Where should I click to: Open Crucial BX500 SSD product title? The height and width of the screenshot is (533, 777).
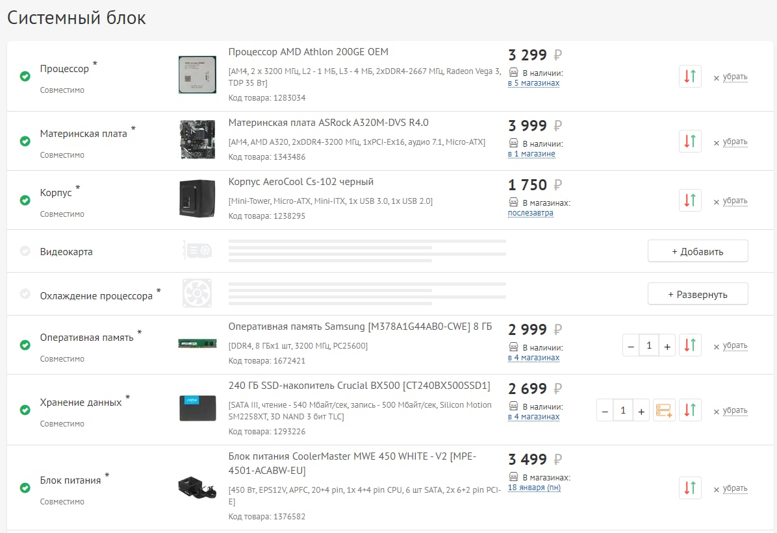359,386
